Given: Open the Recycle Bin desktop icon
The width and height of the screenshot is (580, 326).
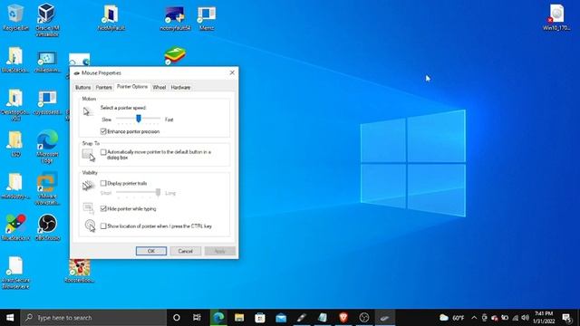Looking at the screenshot, I should [x=15, y=17].
